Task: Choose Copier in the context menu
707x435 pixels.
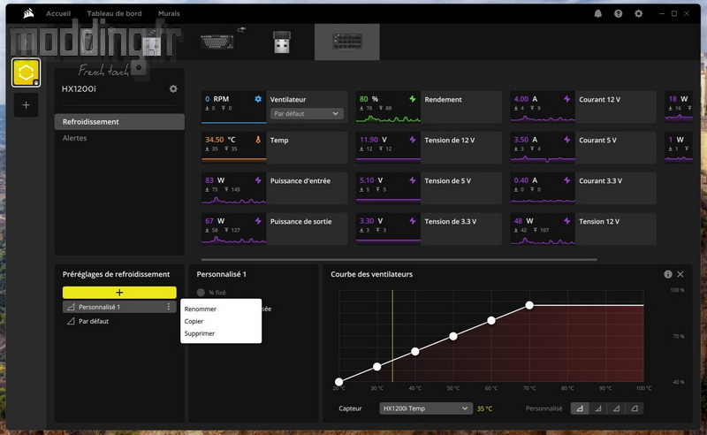Action: [x=194, y=321]
